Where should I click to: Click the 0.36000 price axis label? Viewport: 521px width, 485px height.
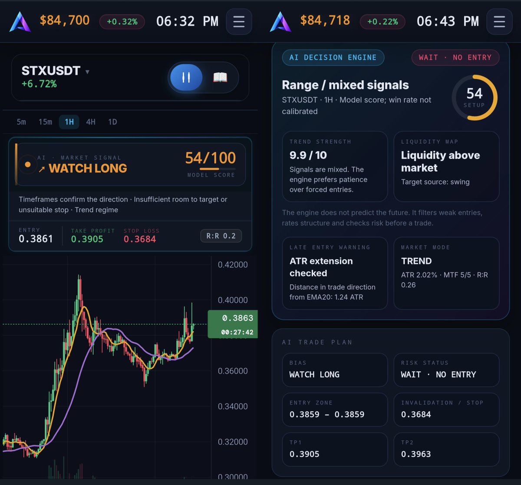(x=233, y=371)
